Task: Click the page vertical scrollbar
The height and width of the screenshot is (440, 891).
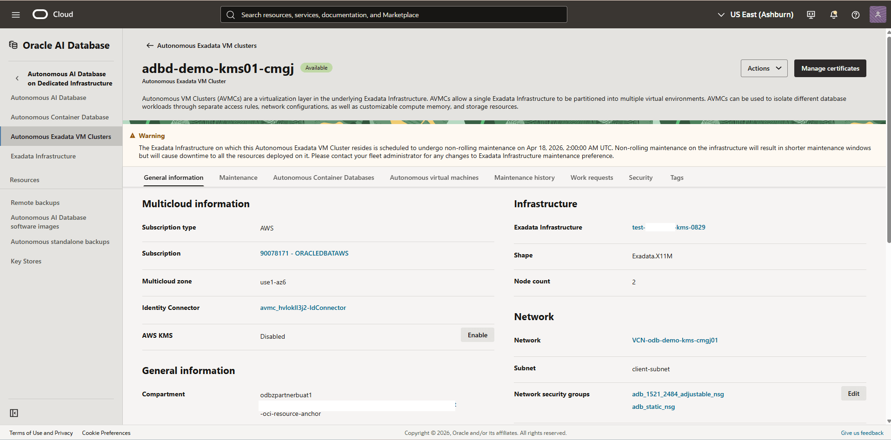Action: click(x=889, y=139)
